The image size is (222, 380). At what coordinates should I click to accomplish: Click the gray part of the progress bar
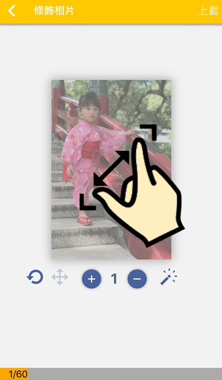tap(125, 374)
